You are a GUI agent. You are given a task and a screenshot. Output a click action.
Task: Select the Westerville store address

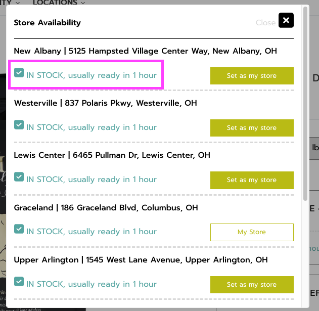(105, 103)
